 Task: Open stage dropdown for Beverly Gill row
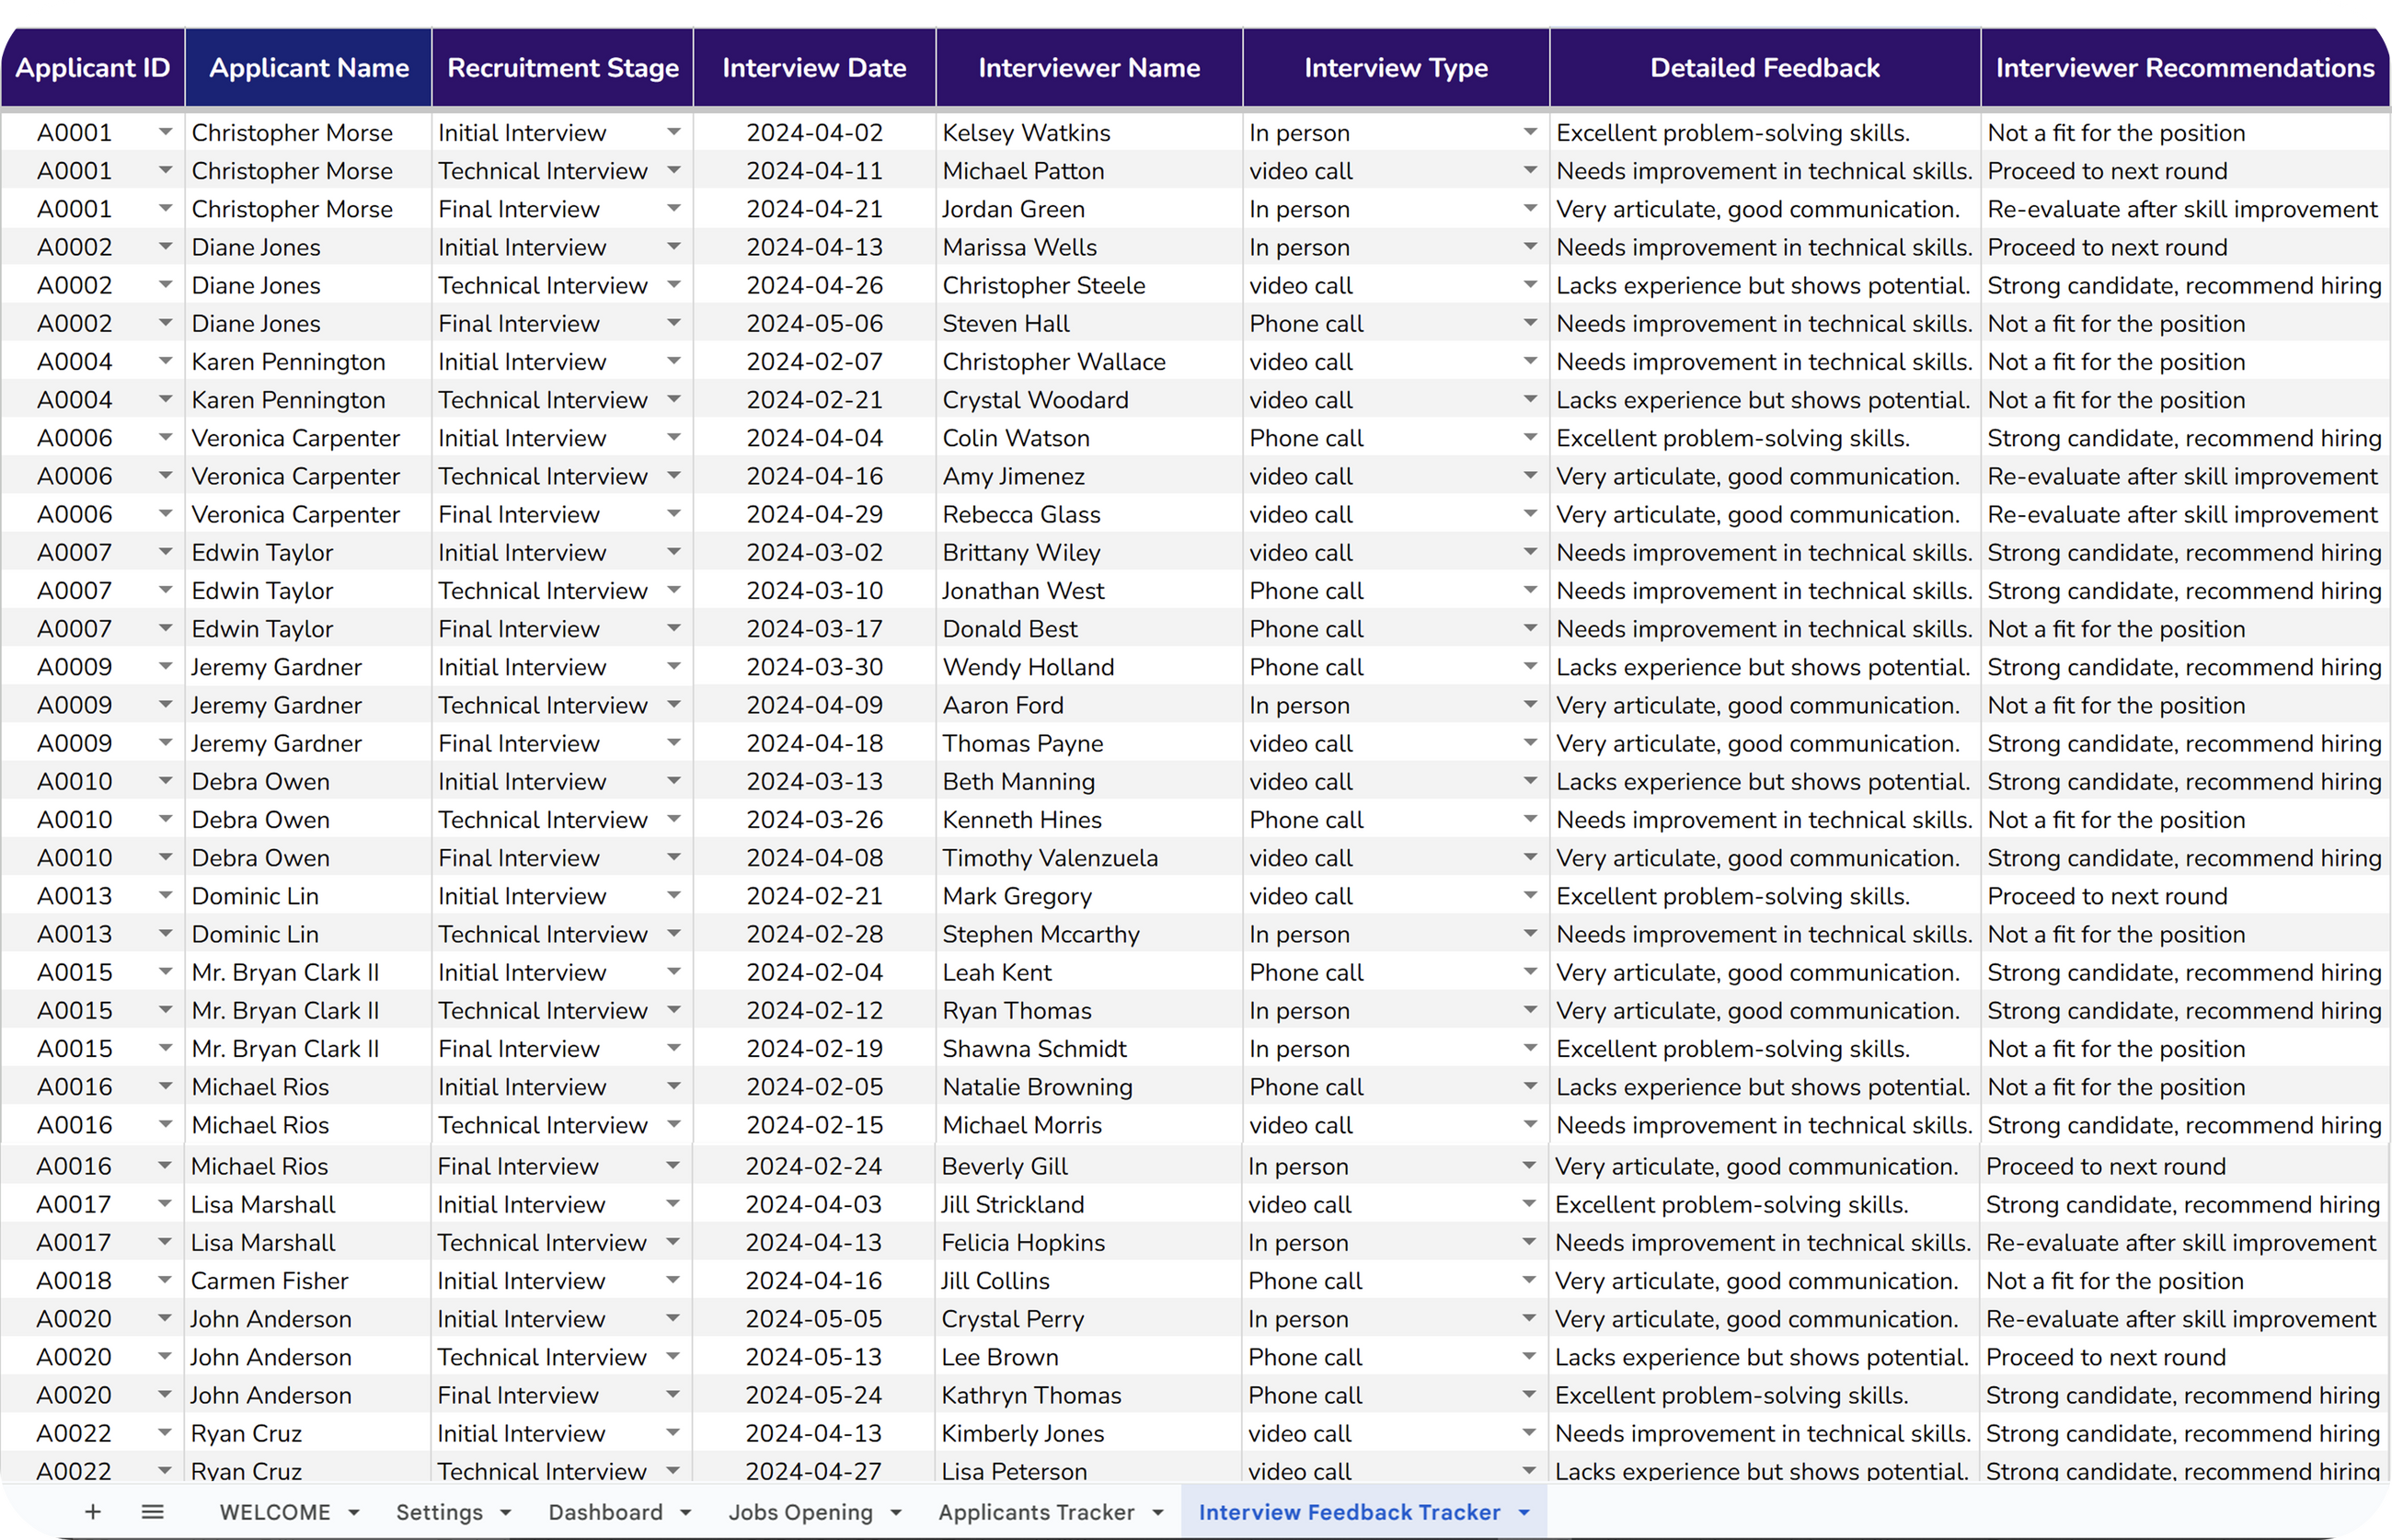click(672, 1165)
